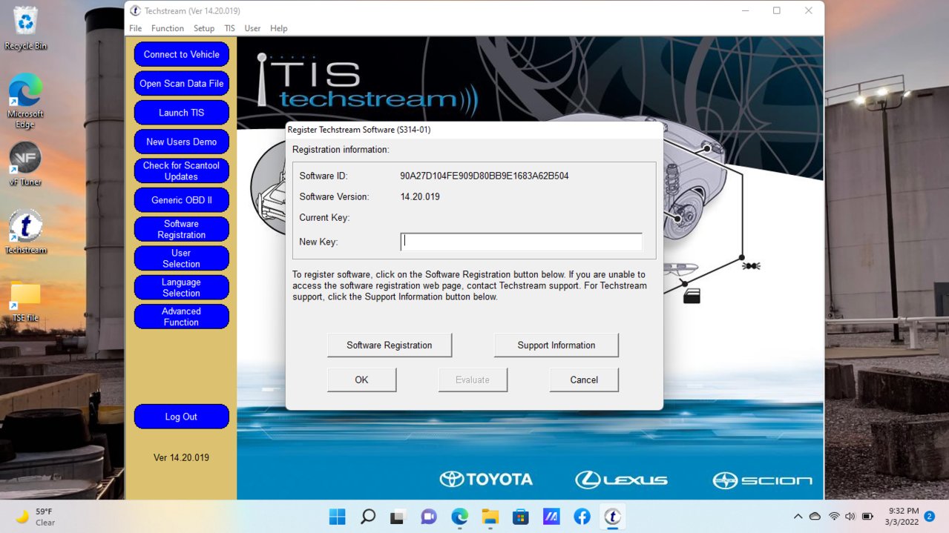This screenshot has width=949, height=533.
Task: Open the notification count badge
Action: point(929,517)
